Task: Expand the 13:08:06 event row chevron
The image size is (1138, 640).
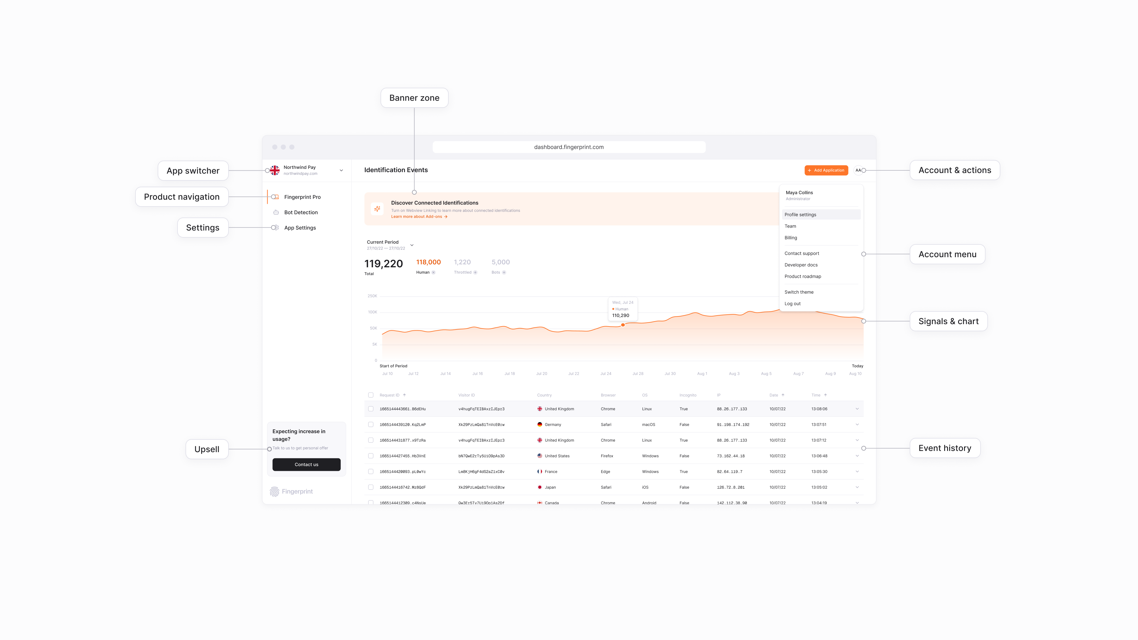Action: tap(857, 409)
